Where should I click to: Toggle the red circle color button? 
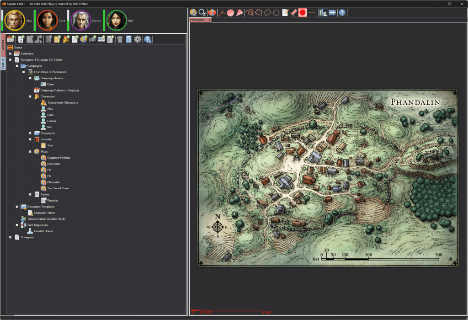pyautogui.click(x=303, y=13)
